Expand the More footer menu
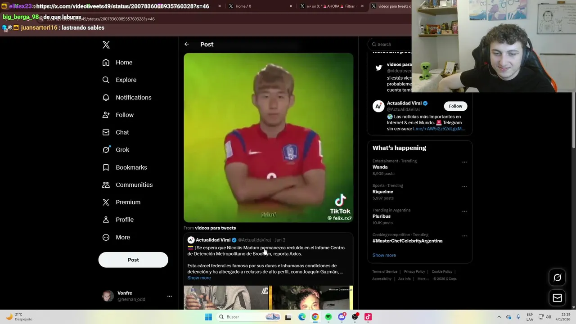The image size is (576, 324). pos(422,279)
